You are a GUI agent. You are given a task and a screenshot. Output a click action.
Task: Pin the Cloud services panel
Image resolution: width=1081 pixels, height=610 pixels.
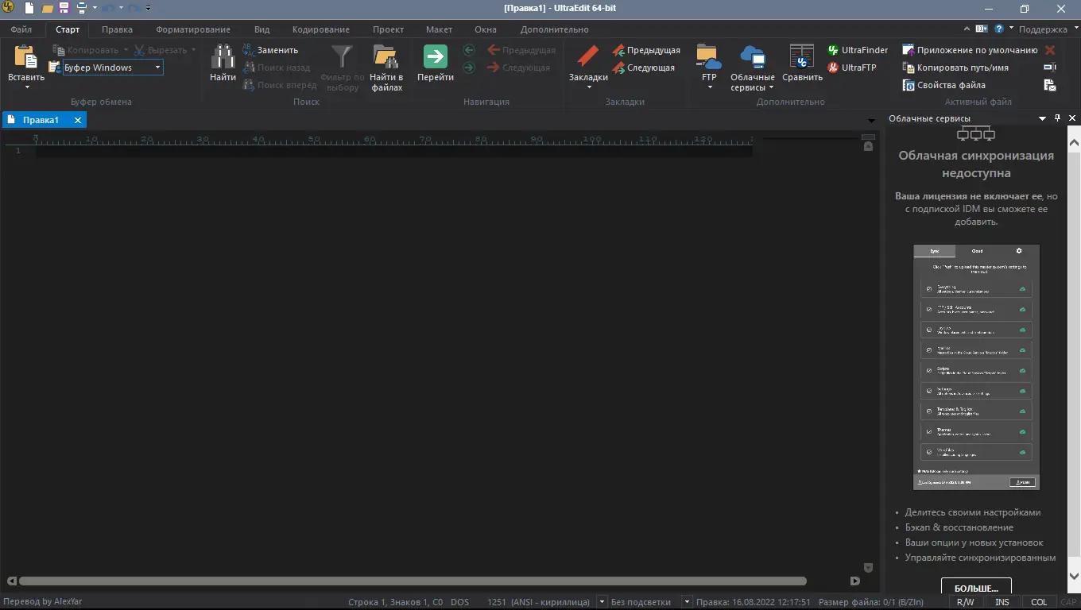(x=1057, y=118)
